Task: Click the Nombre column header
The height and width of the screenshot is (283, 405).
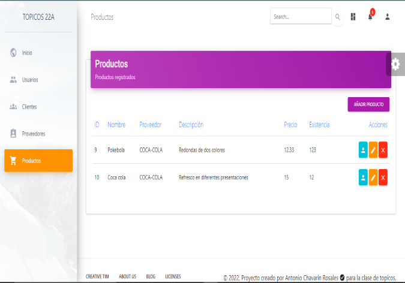Action: point(116,125)
